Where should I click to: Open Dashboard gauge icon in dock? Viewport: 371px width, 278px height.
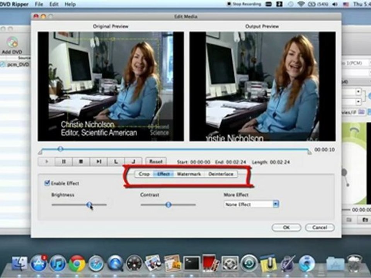134,263
